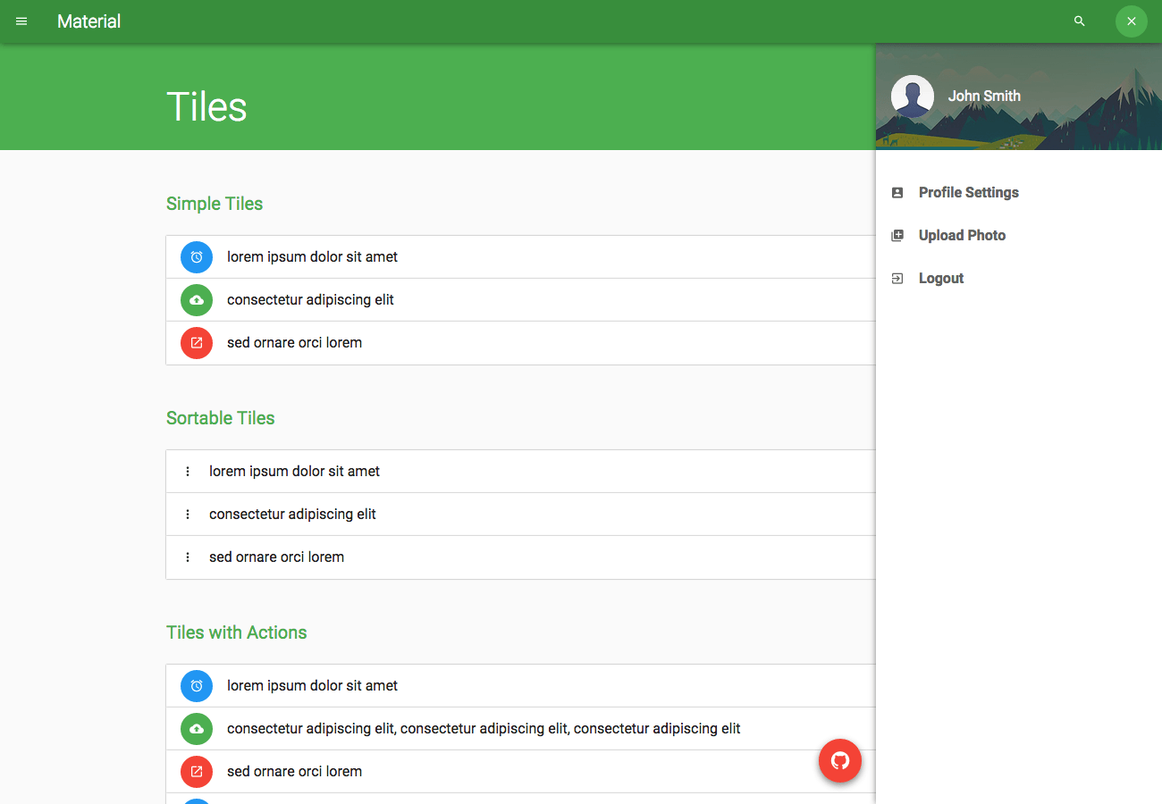Click the search magnifier icon

(x=1079, y=21)
